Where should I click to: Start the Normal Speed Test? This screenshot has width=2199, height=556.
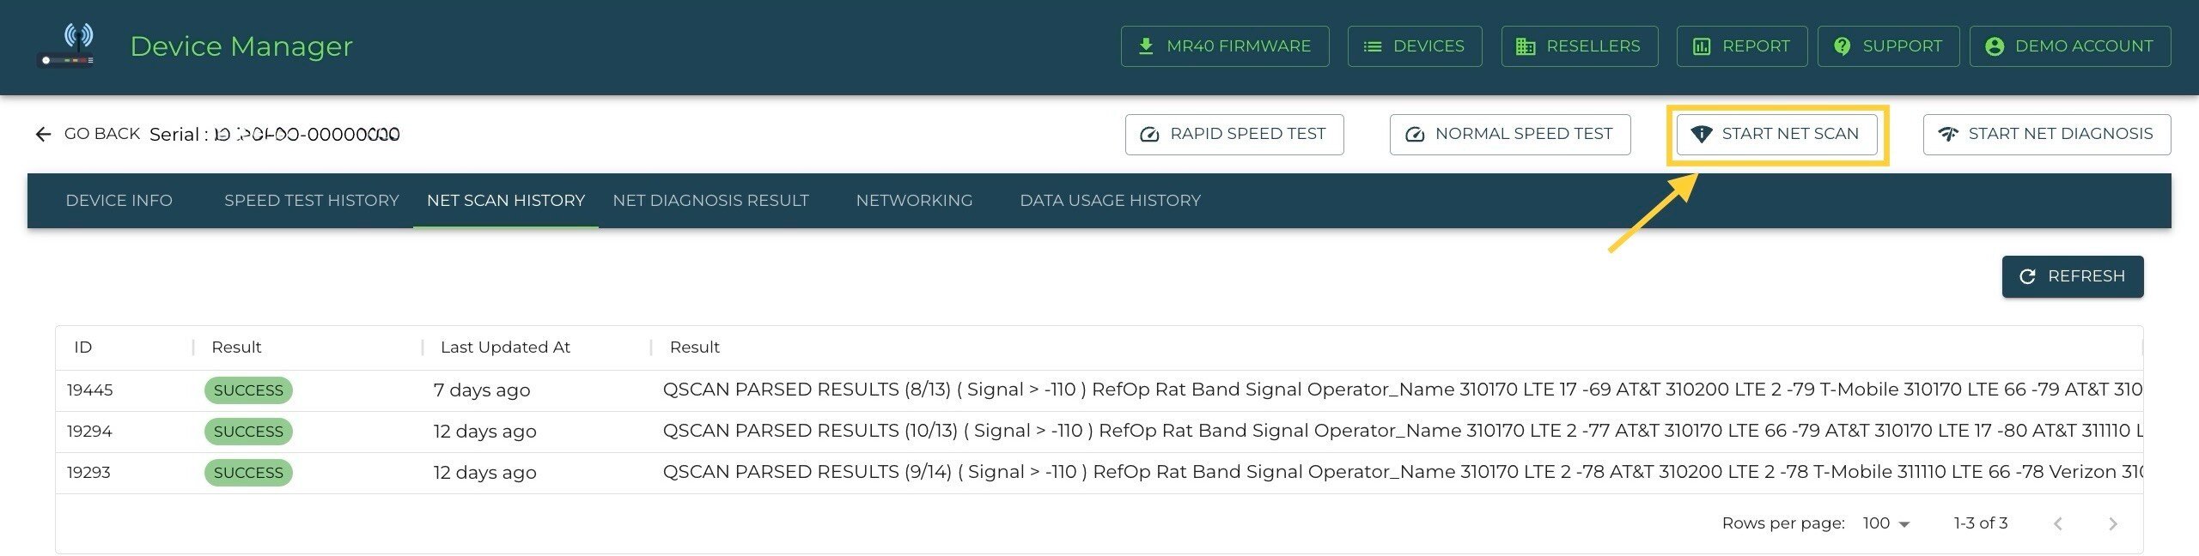(1509, 135)
